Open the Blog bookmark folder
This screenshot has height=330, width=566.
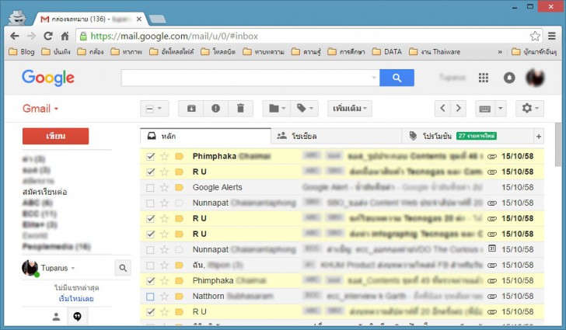click(x=22, y=52)
